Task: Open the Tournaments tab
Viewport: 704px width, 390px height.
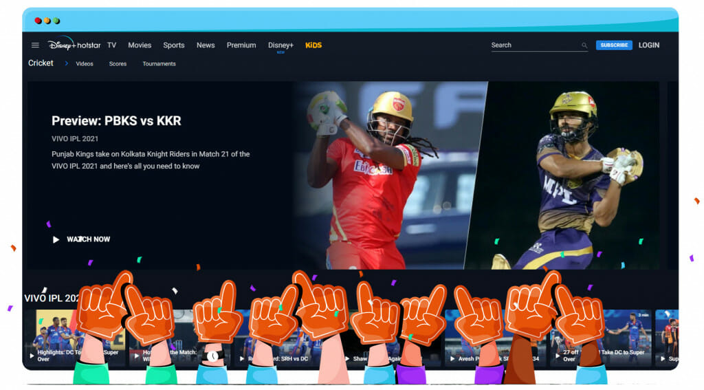Action: pos(159,64)
